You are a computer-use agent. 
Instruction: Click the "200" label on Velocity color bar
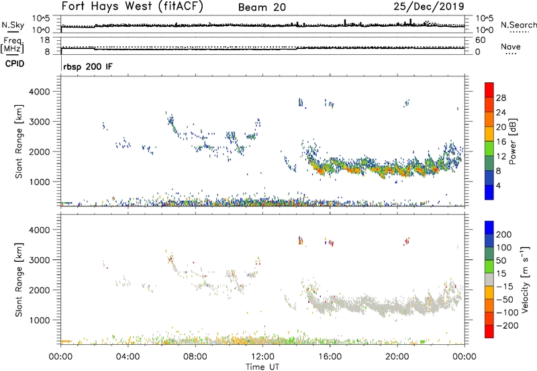504,234
